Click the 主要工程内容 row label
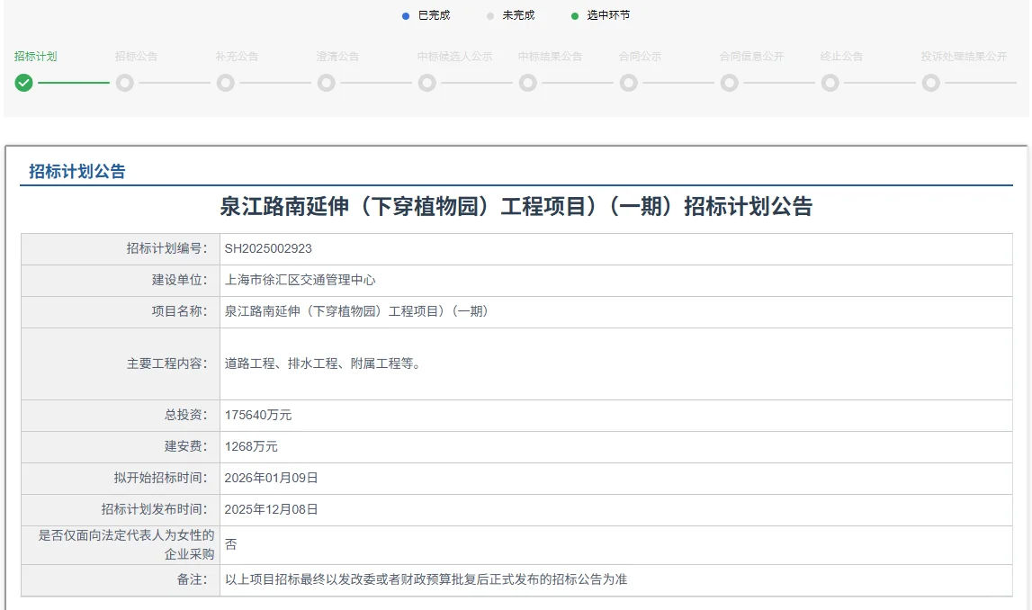The width and height of the screenshot is (1032, 610). click(166, 363)
